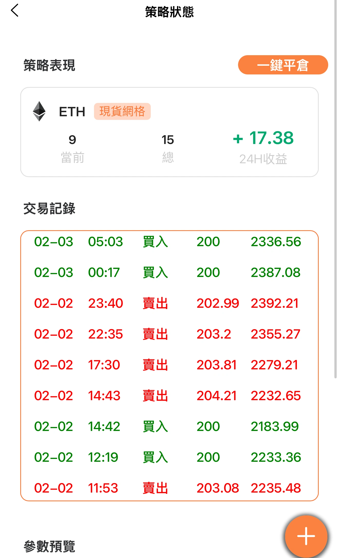Tap the back arrow icon
339x558 pixels.
[x=15, y=11]
